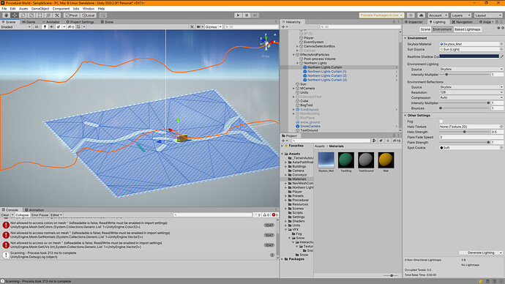Click the Realtime Shadow Color swatch
This screenshot has height=284, width=505.
(x=469, y=56)
